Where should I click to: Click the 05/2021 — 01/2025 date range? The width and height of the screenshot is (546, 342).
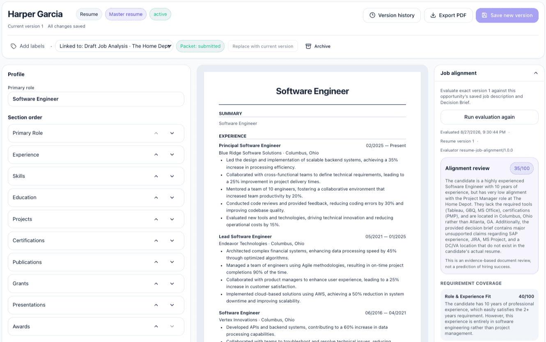(x=385, y=237)
